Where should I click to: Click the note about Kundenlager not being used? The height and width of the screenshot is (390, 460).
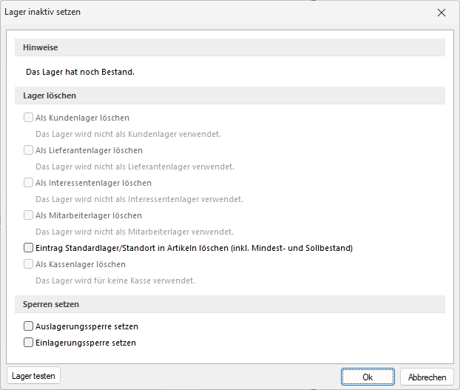128,134
